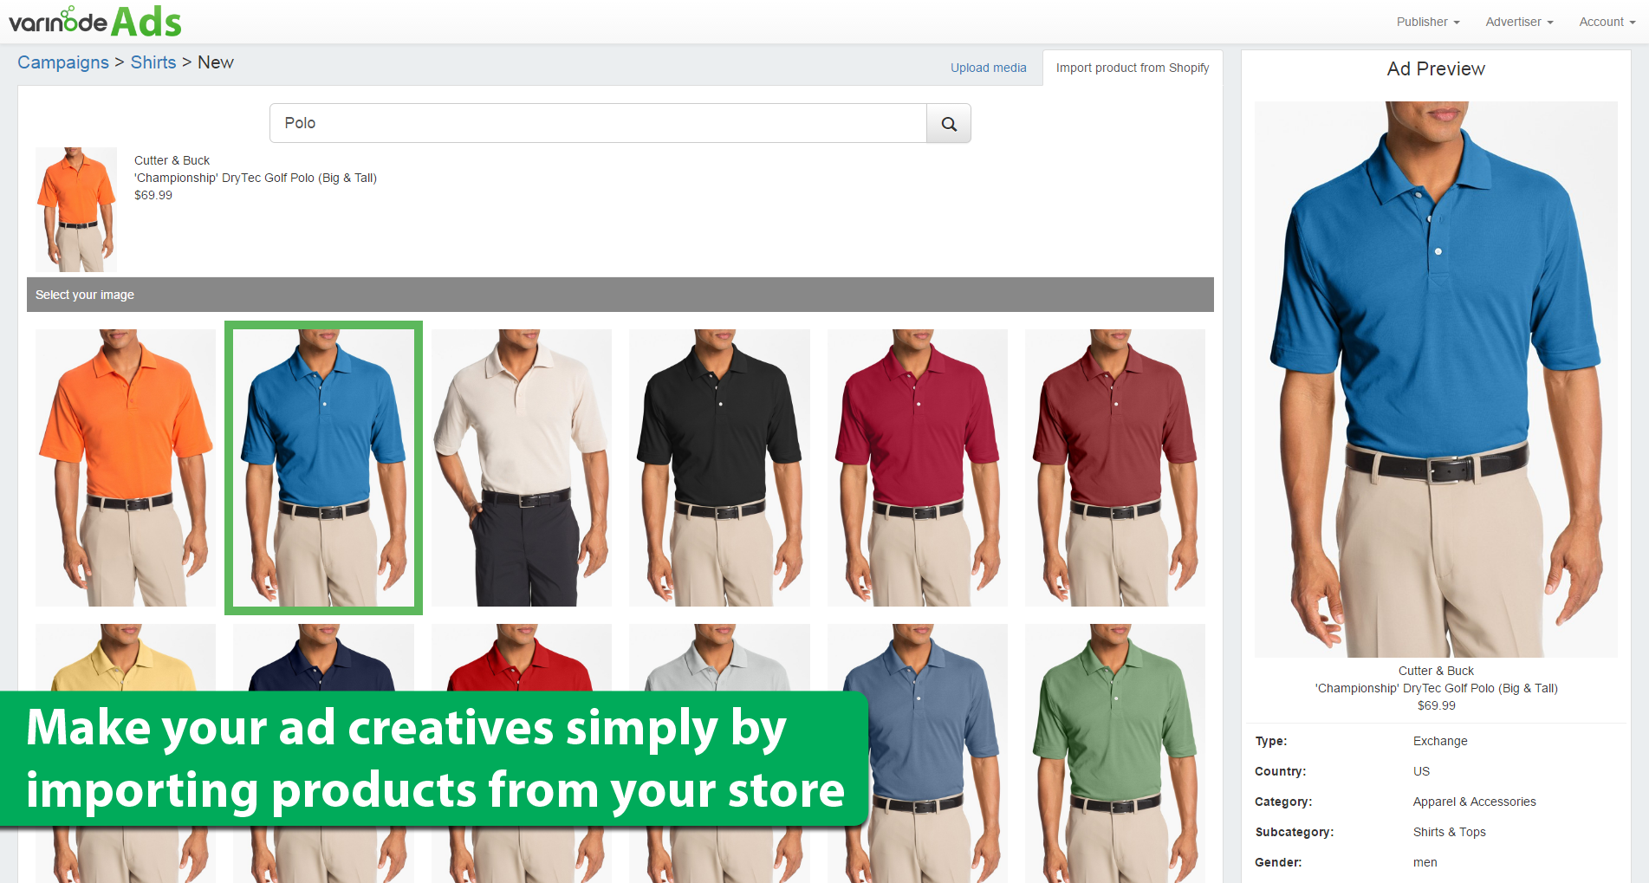This screenshot has width=1649, height=883.
Task: Select the maroon polo image
Action: click(x=1115, y=468)
